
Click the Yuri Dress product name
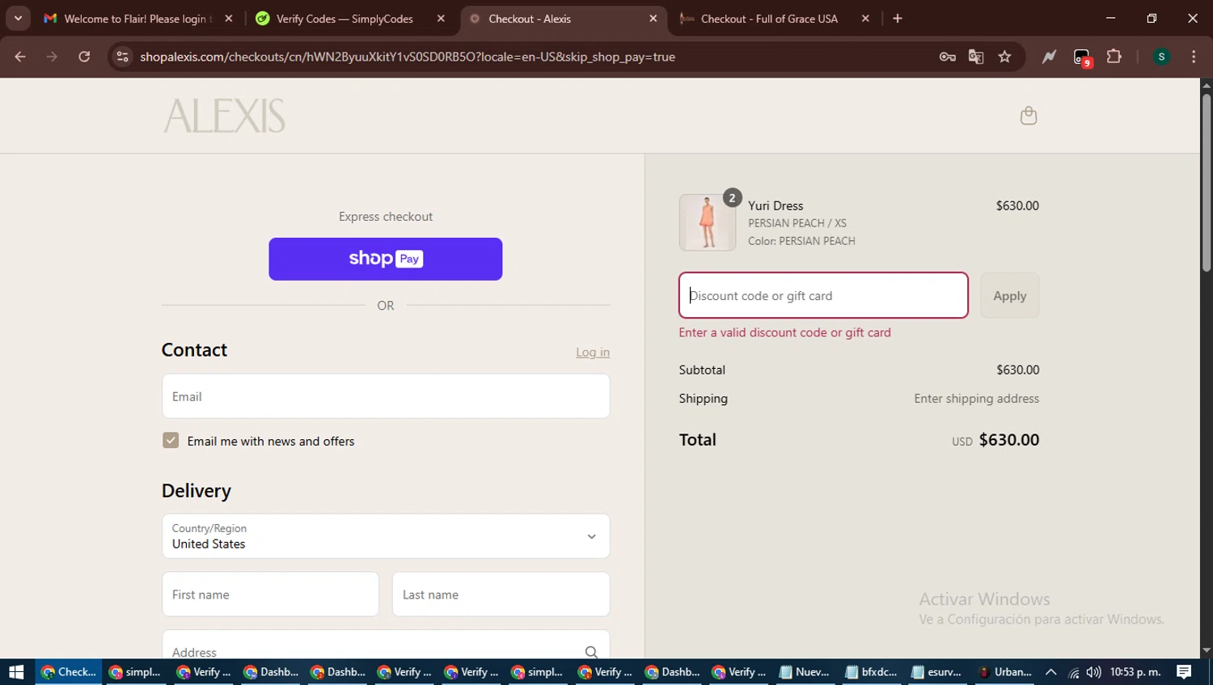click(776, 205)
